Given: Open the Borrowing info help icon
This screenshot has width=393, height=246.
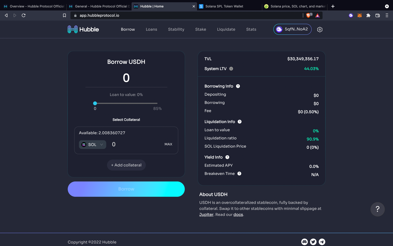Looking at the screenshot, I should (x=238, y=86).
